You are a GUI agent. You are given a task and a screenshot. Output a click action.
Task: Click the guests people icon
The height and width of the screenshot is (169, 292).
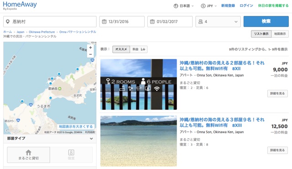click(x=201, y=22)
